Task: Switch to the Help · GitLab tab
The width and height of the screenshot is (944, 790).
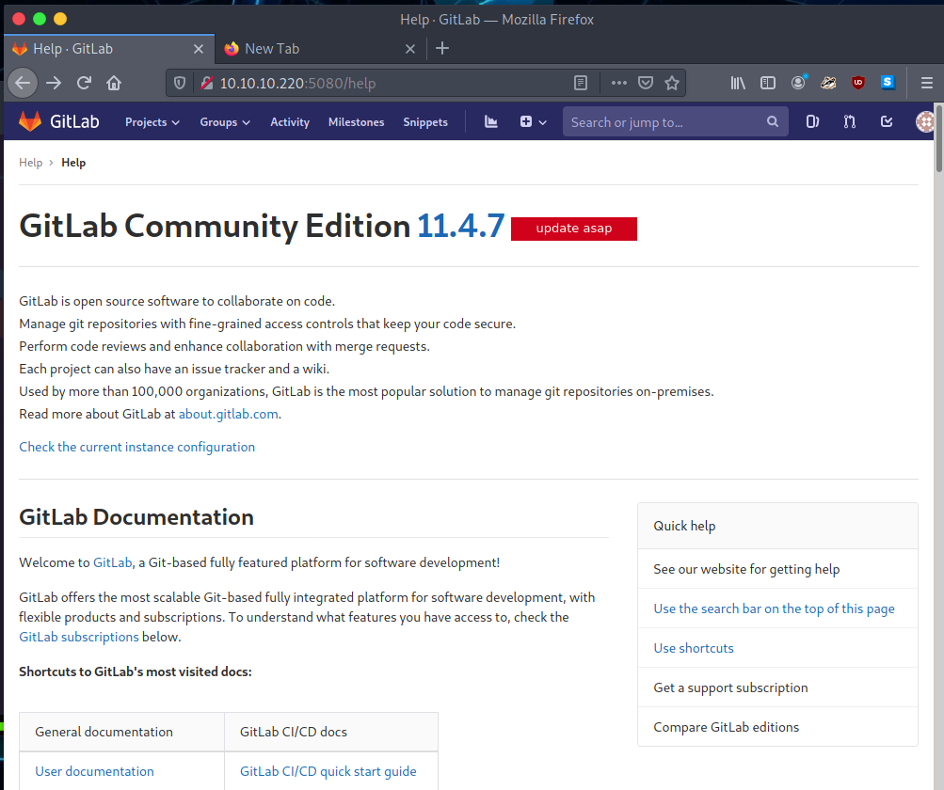Action: (x=109, y=49)
